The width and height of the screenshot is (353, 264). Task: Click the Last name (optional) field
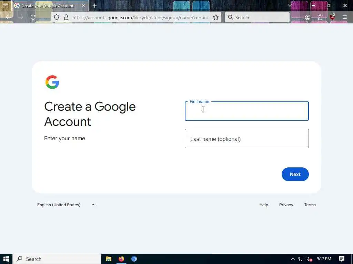pyautogui.click(x=247, y=139)
